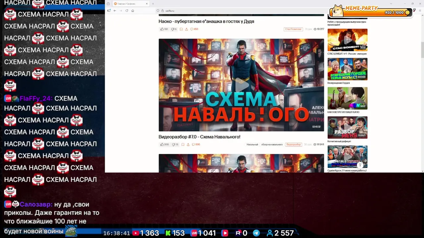Viewport: 424px width, 238px height.
Task: Select the Главная / Сасфликс tab
Action: [x=130, y=4]
